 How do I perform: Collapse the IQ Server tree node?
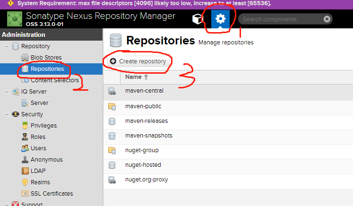click(x=7, y=92)
